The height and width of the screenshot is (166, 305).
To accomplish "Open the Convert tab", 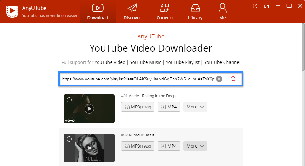I will tap(165, 11).
